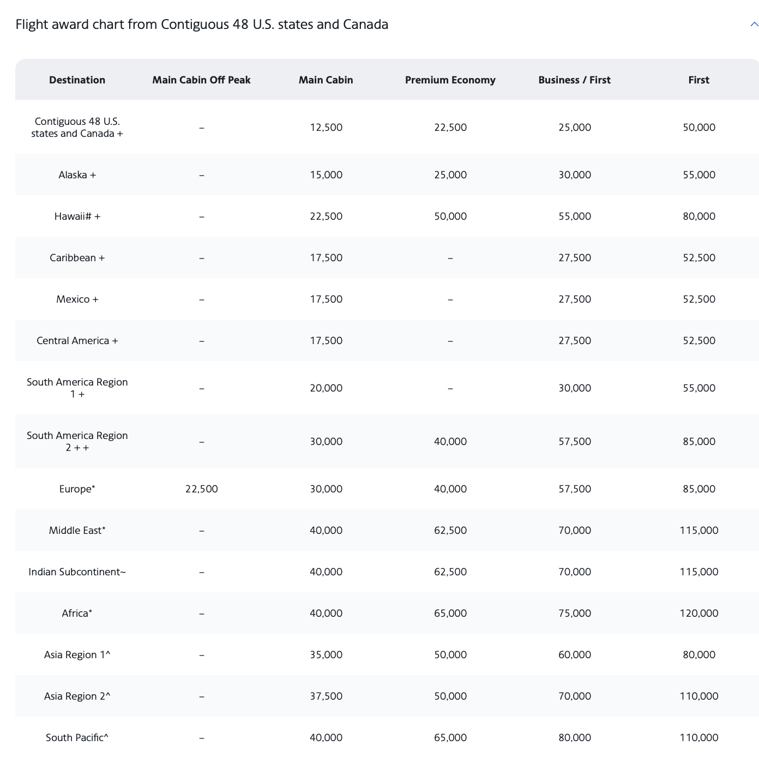
Task: Click the South Pacific^ destination label
Action: tap(77, 737)
